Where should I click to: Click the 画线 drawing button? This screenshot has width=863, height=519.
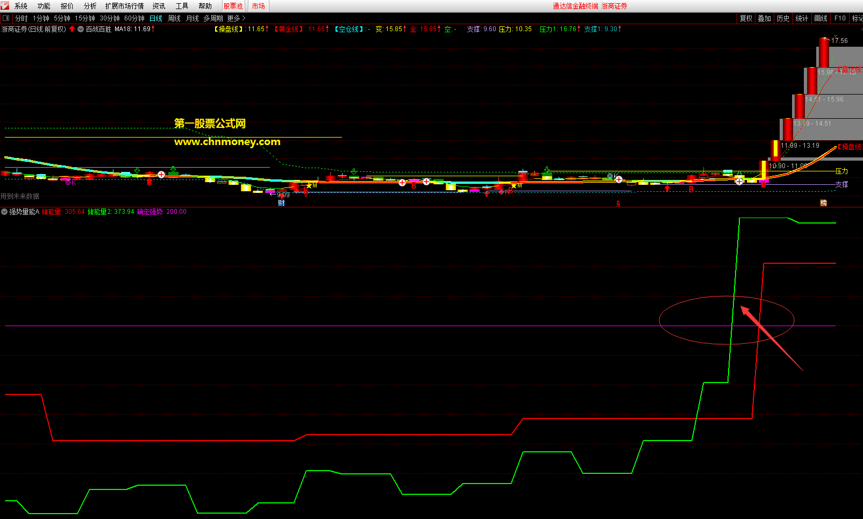coord(821,18)
